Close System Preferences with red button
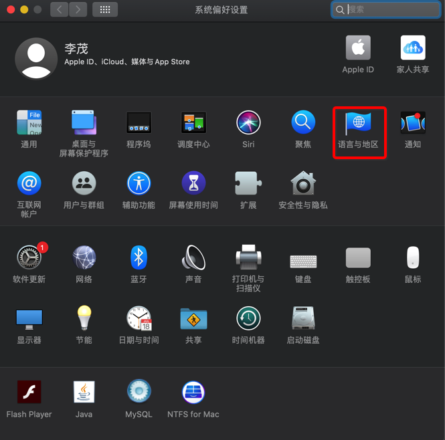This screenshot has height=440, width=445. pos(11,9)
